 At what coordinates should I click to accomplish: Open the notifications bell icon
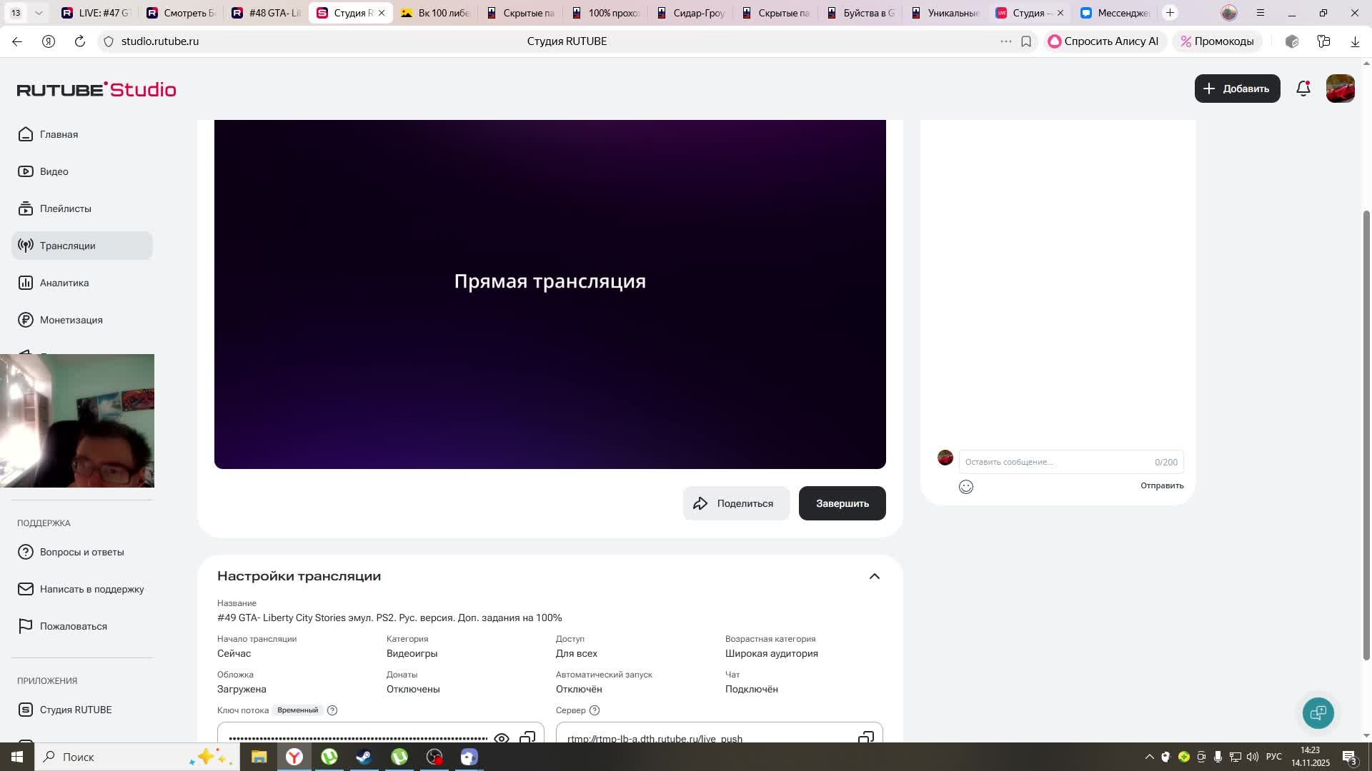click(1303, 89)
